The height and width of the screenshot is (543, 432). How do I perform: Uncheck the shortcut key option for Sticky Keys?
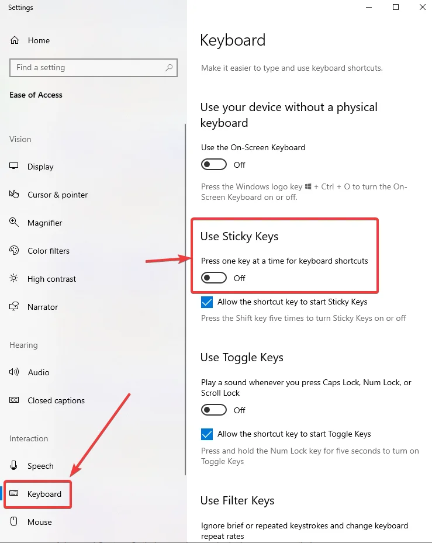click(206, 302)
